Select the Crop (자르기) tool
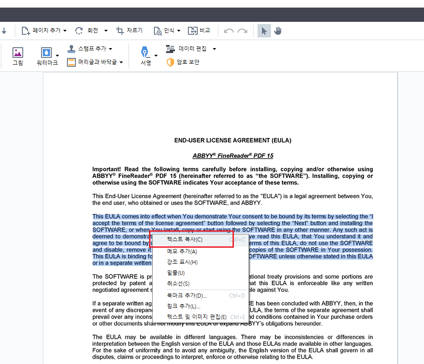This screenshot has width=424, height=364. 120,31
